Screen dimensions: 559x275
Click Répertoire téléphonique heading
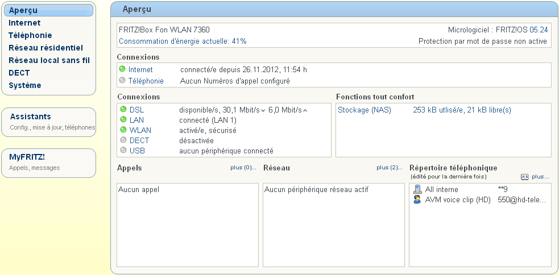[x=453, y=168]
